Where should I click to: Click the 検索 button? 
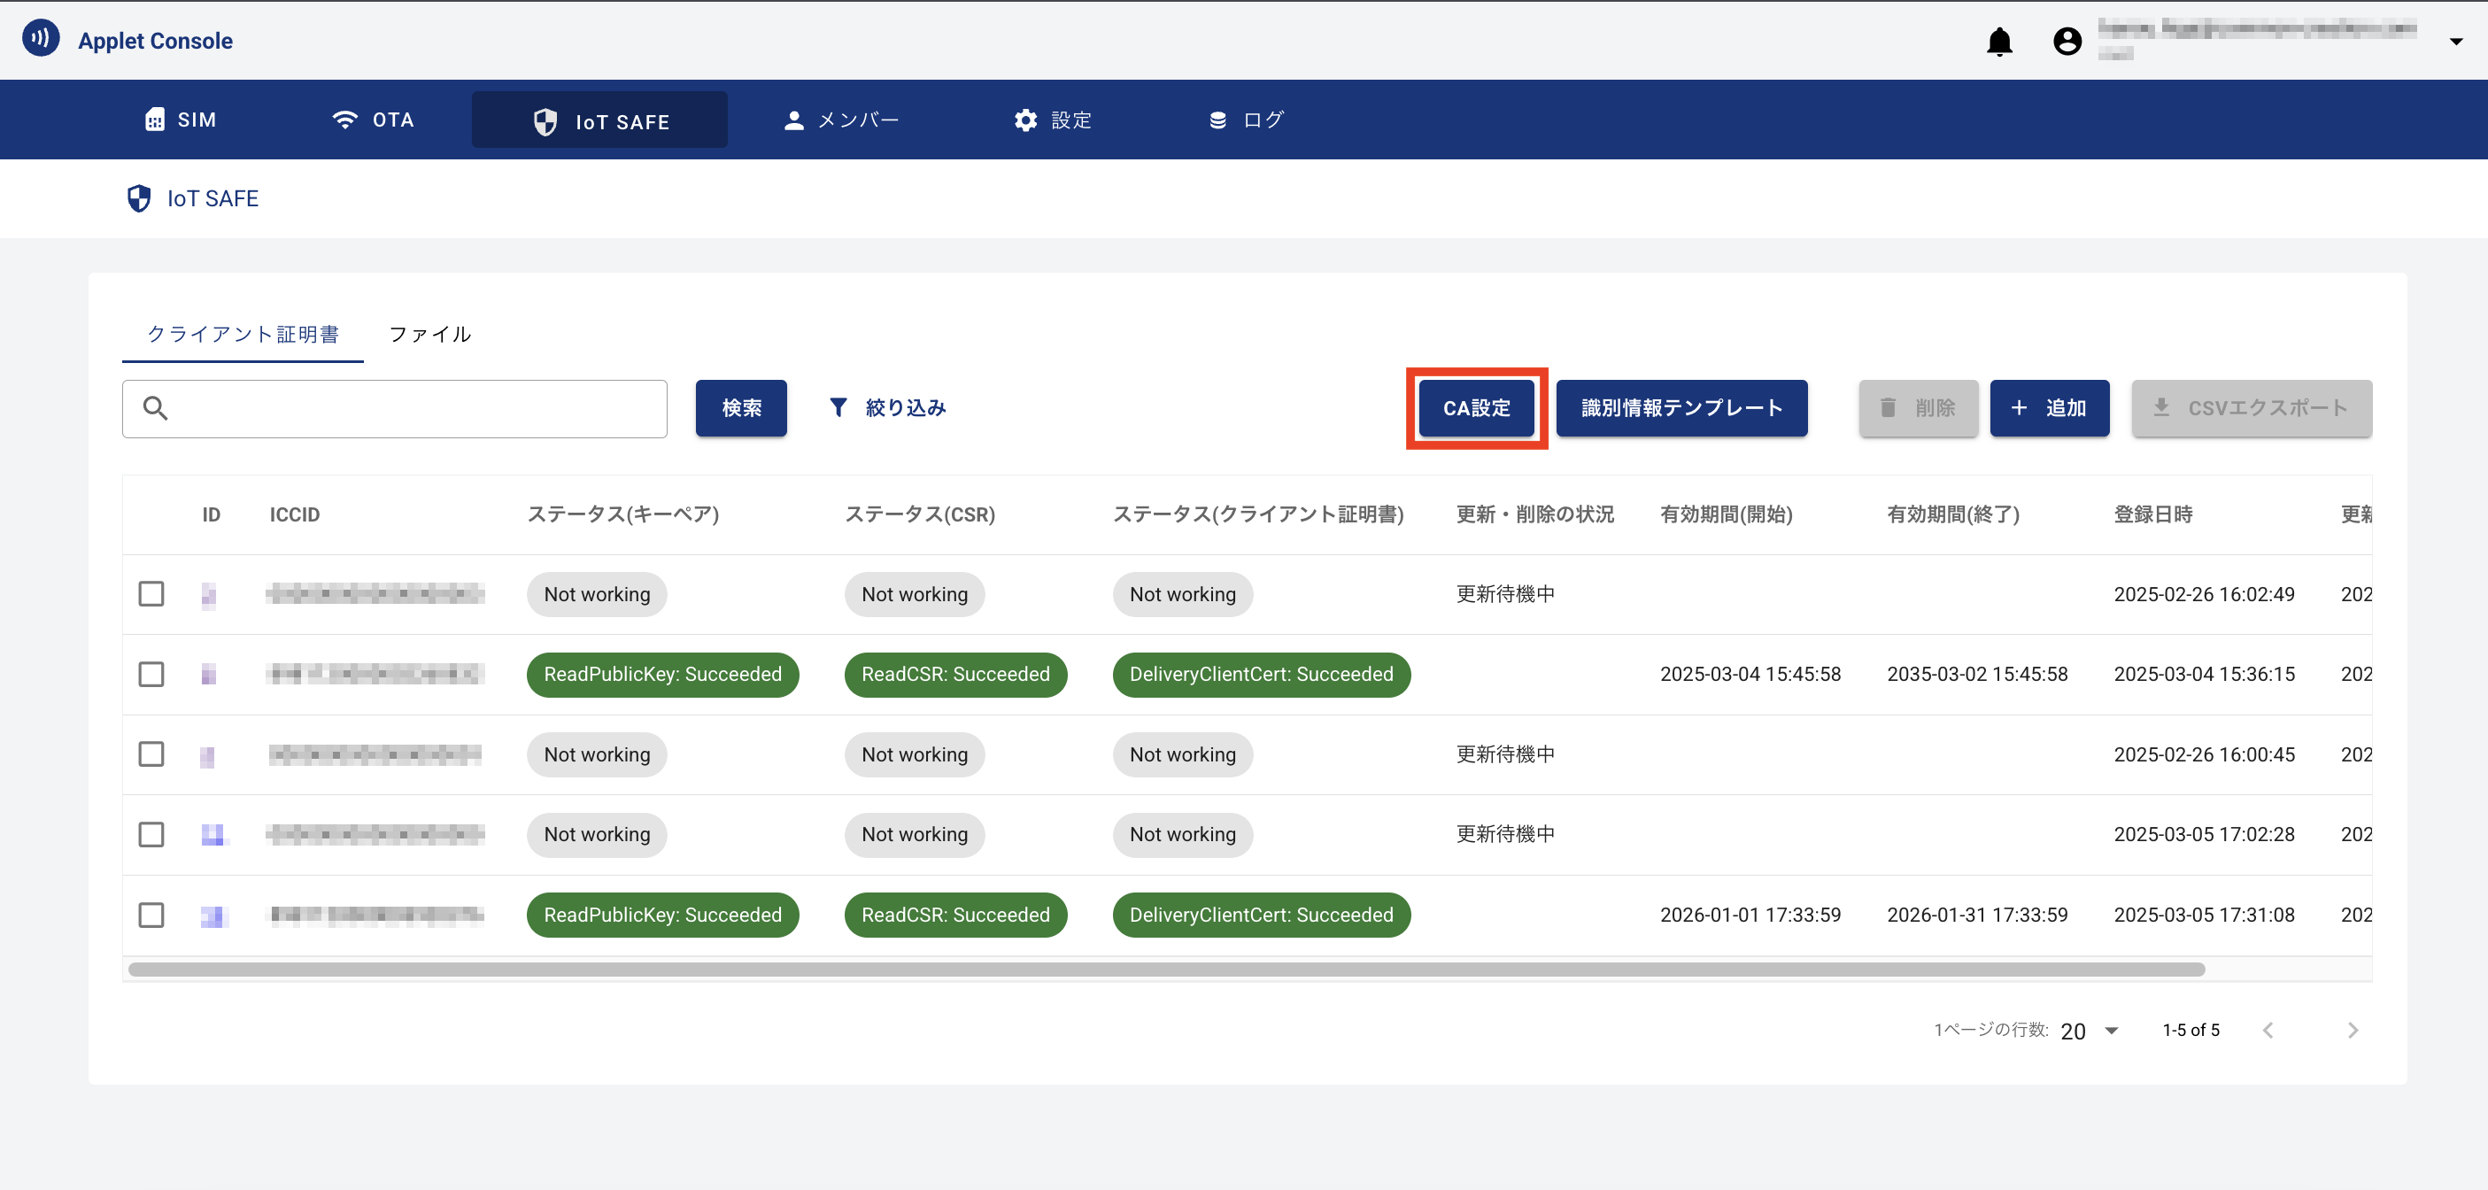tap(741, 408)
